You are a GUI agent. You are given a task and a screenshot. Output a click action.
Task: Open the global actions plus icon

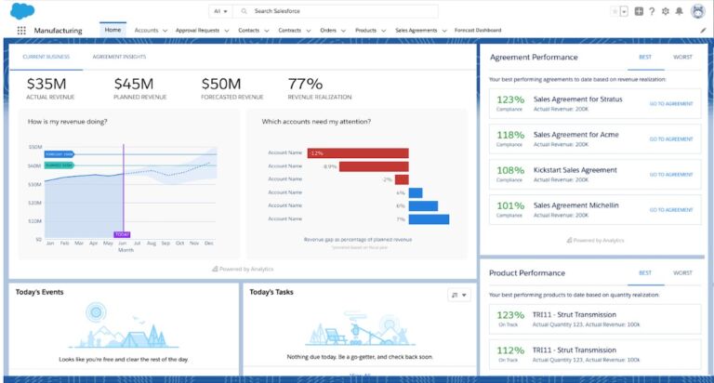[x=638, y=11]
